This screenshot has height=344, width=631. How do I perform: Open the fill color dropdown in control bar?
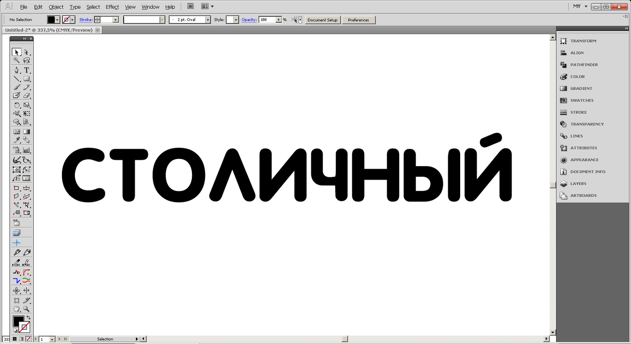tap(57, 20)
